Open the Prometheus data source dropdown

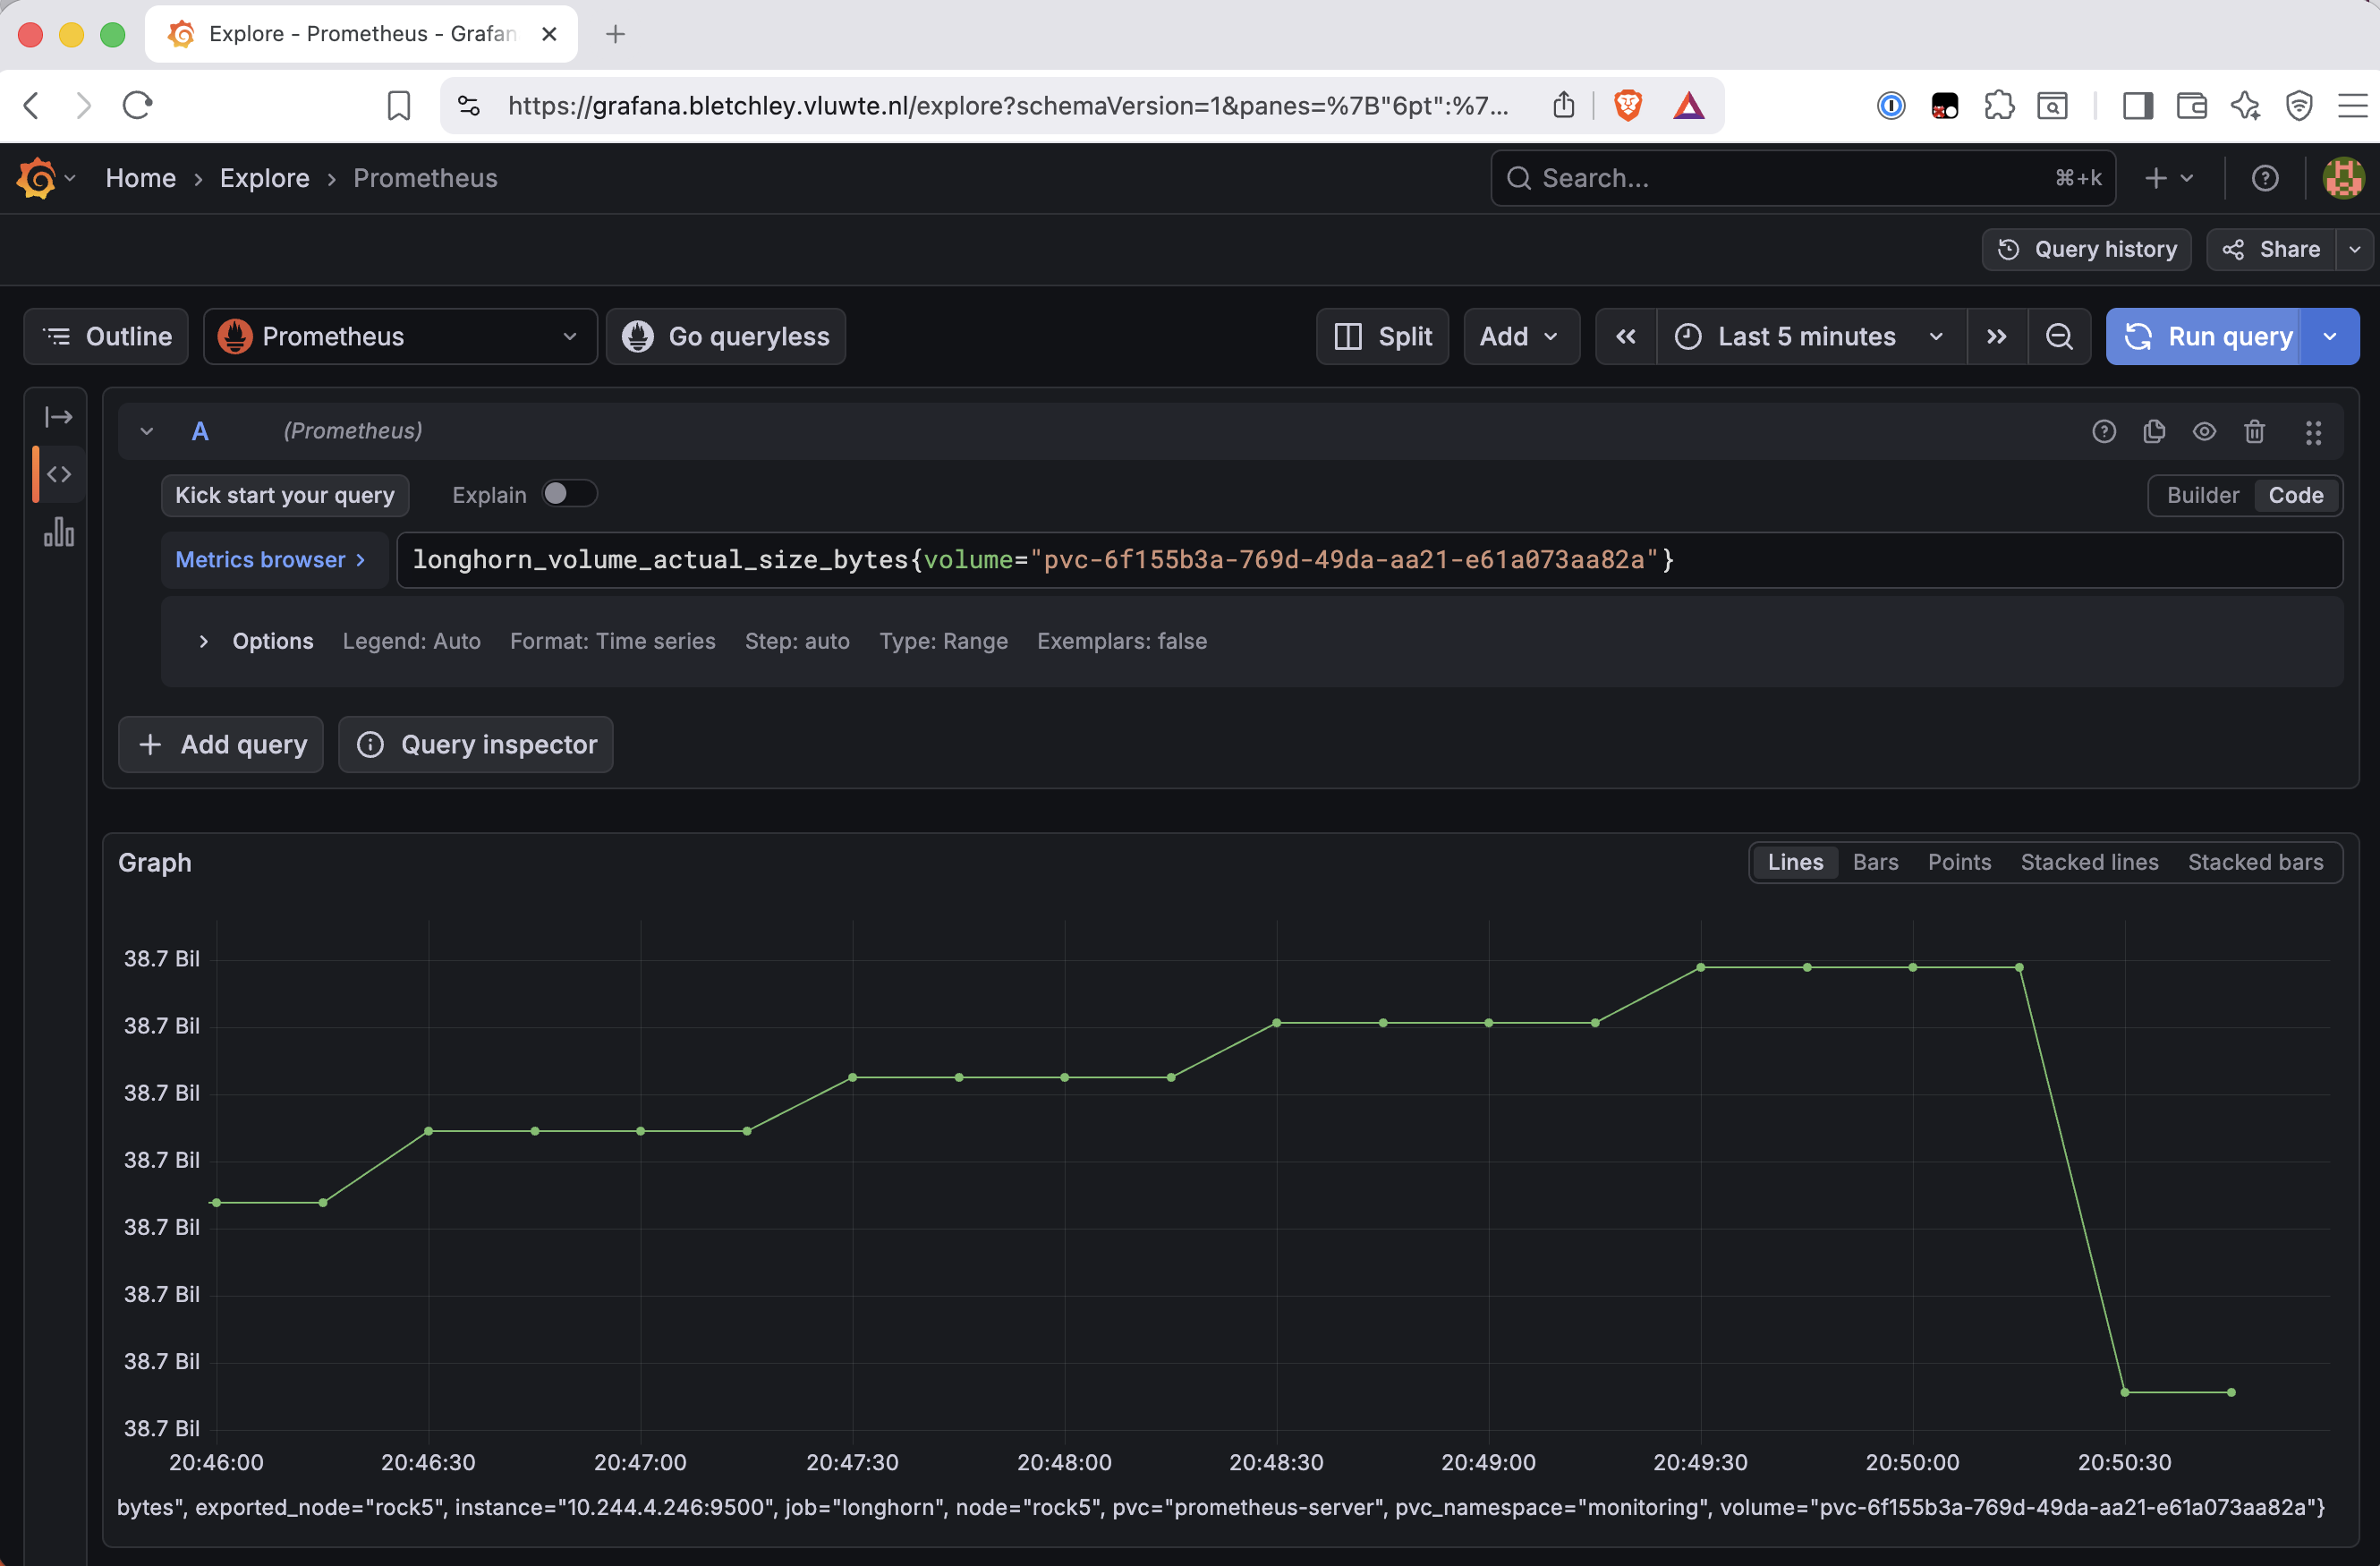point(400,337)
